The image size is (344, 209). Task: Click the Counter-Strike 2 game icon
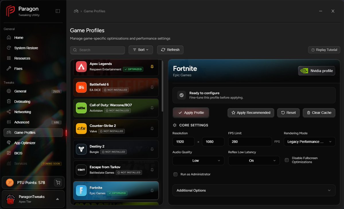coord(81,128)
